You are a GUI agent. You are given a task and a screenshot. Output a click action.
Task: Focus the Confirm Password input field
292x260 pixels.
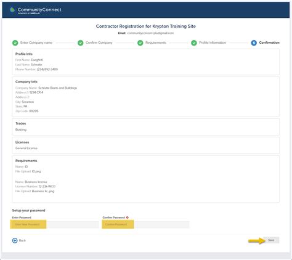[145, 224]
